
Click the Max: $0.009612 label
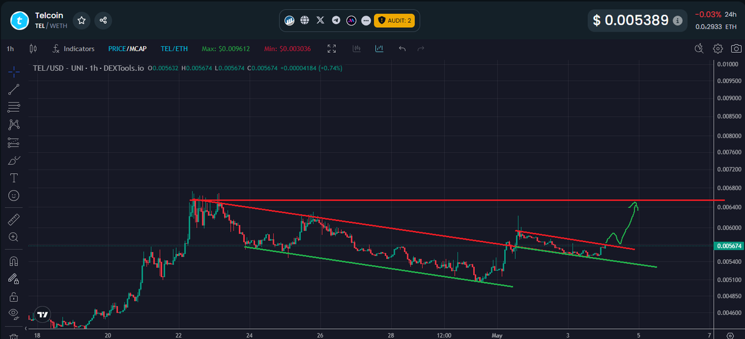[x=225, y=48]
